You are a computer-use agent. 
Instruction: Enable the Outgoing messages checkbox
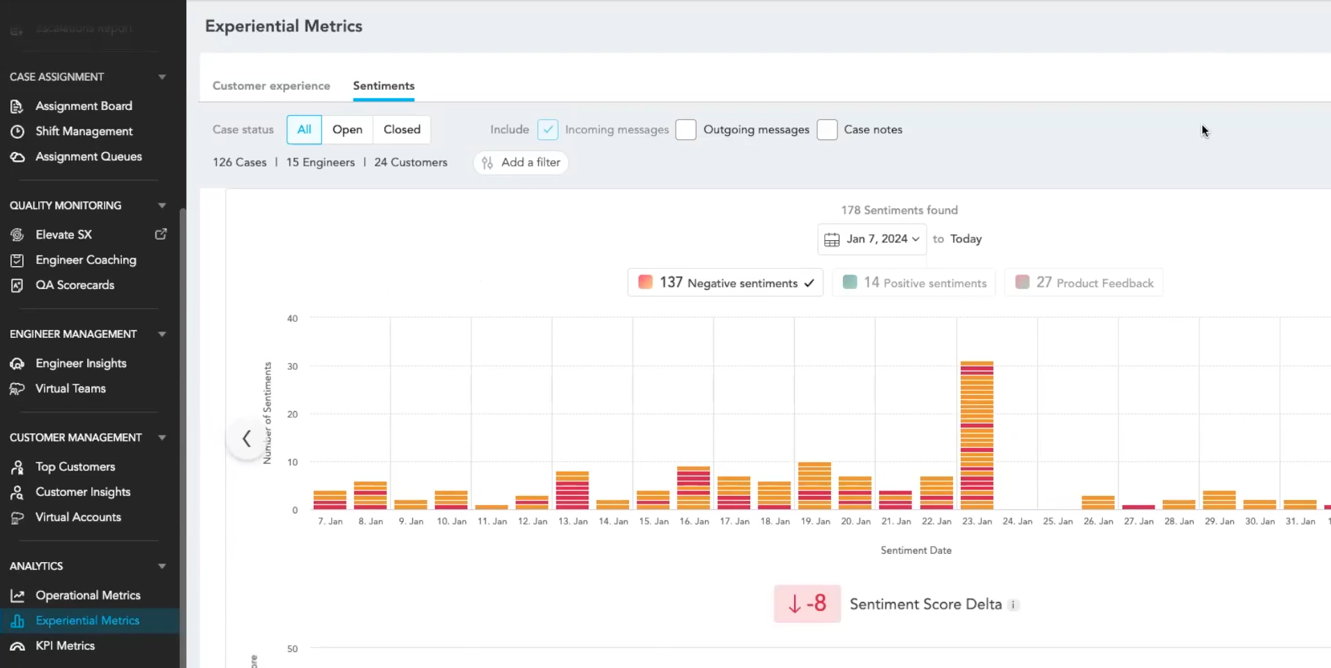click(x=686, y=130)
